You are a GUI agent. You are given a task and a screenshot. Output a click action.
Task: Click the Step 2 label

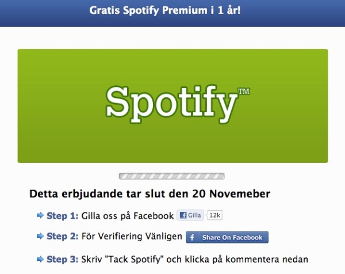(63, 237)
